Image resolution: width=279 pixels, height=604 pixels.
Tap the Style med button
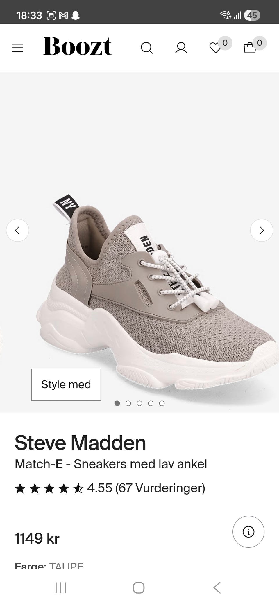click(x=66, y=385)
